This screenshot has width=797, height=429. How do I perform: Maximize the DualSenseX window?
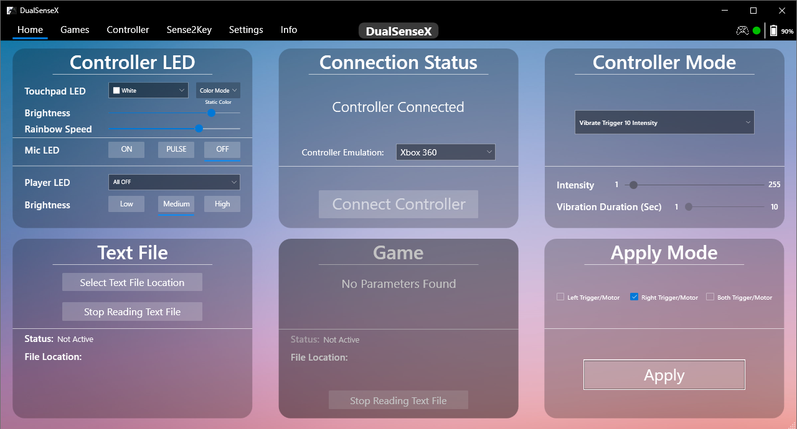pos(753,11)
